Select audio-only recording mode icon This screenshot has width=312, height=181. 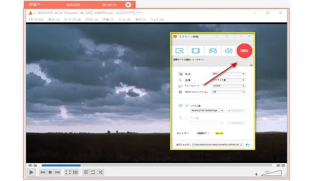coord(228,51)
